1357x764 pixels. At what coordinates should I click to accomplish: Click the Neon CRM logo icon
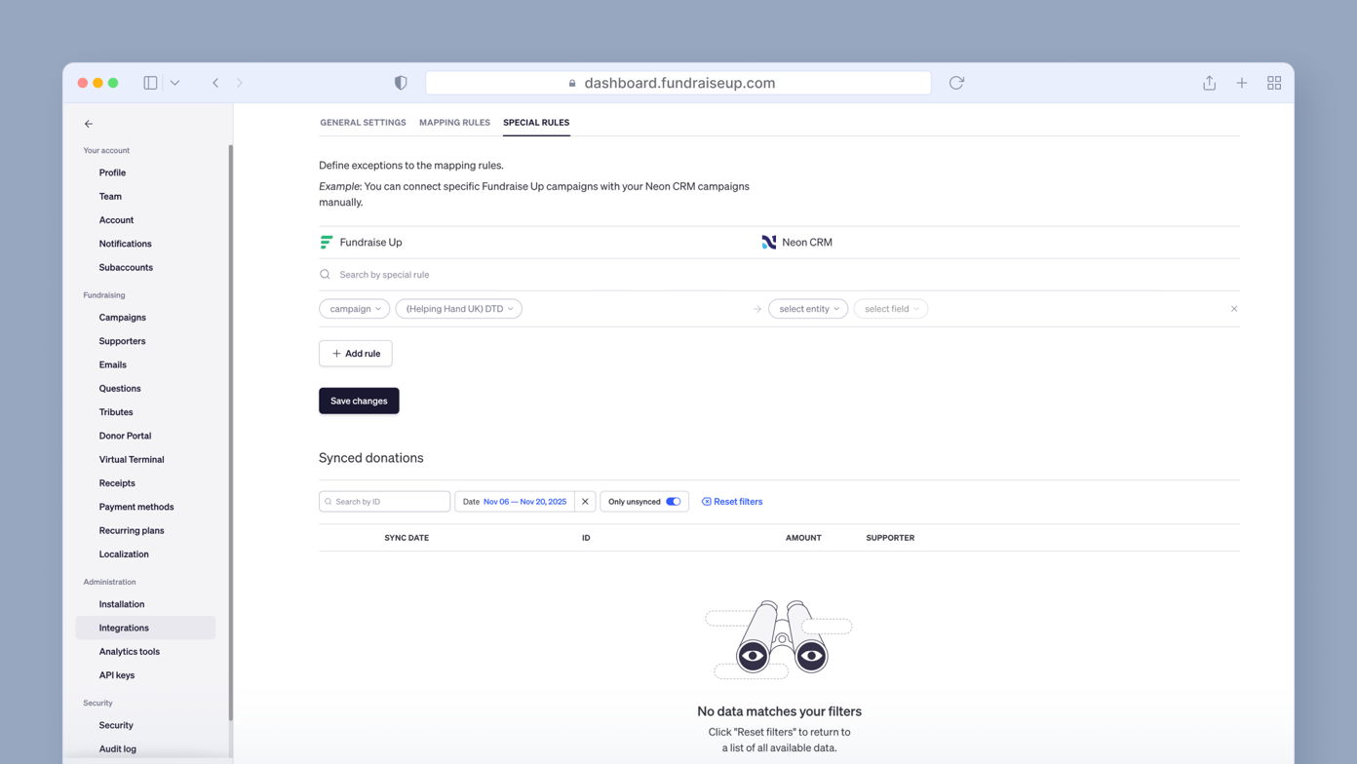click(768, 242)
